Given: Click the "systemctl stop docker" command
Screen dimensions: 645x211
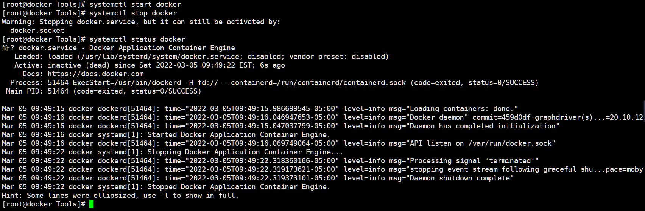Looking at the screenshot, I should [x=133, y=13].
